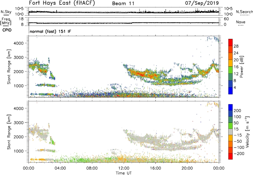The height and width of the screenshot is (175, 253).
Task: Click the '20:00' time tick label
Action: [x=187, y=168]
